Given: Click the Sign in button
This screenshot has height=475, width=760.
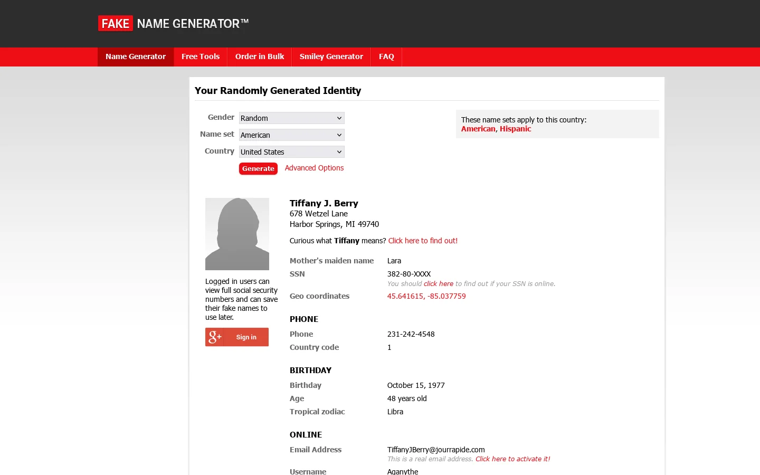Looking at the screenshot, I should (x=237, y=337).
